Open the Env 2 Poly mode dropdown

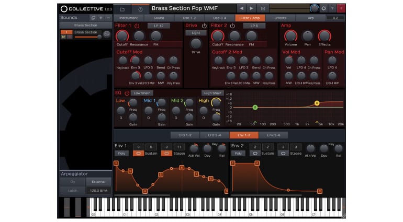click(238, 153)
